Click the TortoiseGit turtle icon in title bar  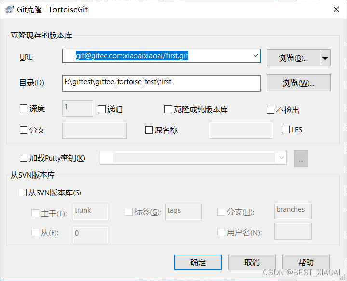pyautogui.click(x=9, y=10)
